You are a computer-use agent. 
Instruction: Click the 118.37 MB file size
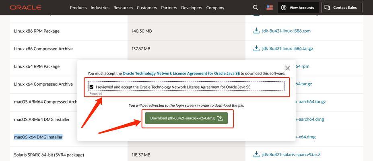coord(141,155)
